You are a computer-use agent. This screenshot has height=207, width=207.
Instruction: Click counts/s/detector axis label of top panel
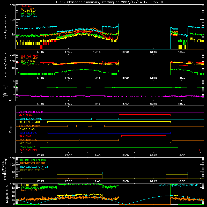pos(5,27)
